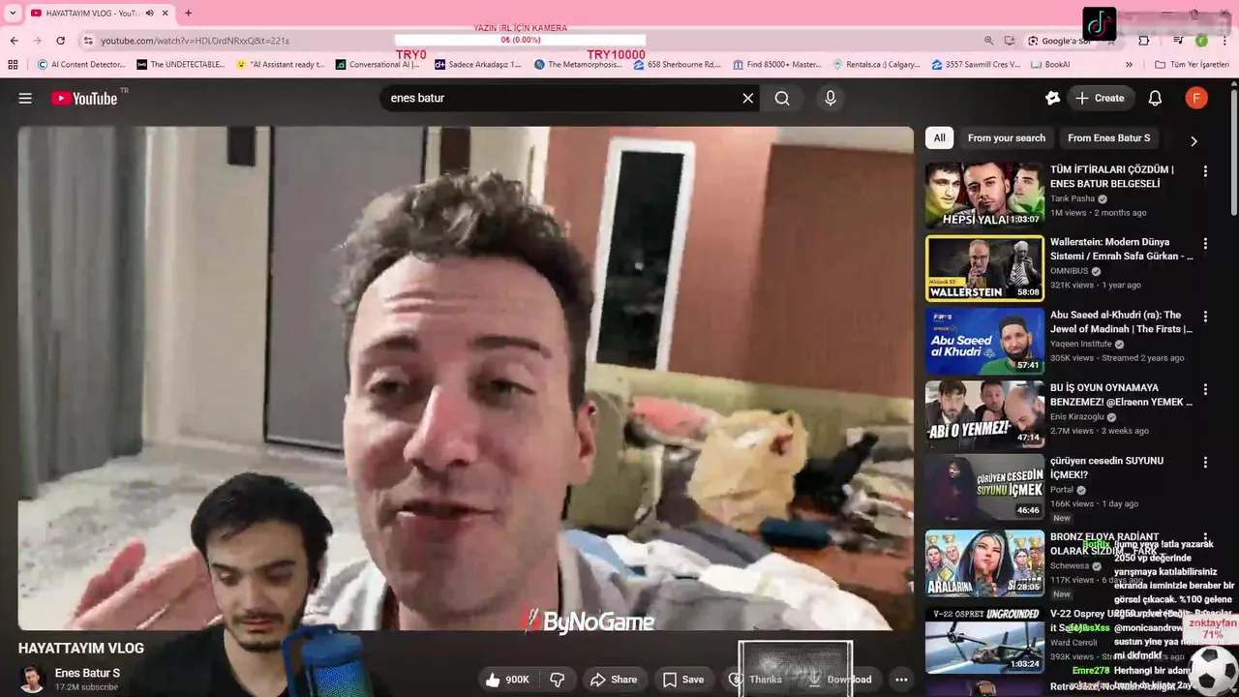Open the Wallerstein video thumbnail
1239x697 pixels.
pos(984,268)
